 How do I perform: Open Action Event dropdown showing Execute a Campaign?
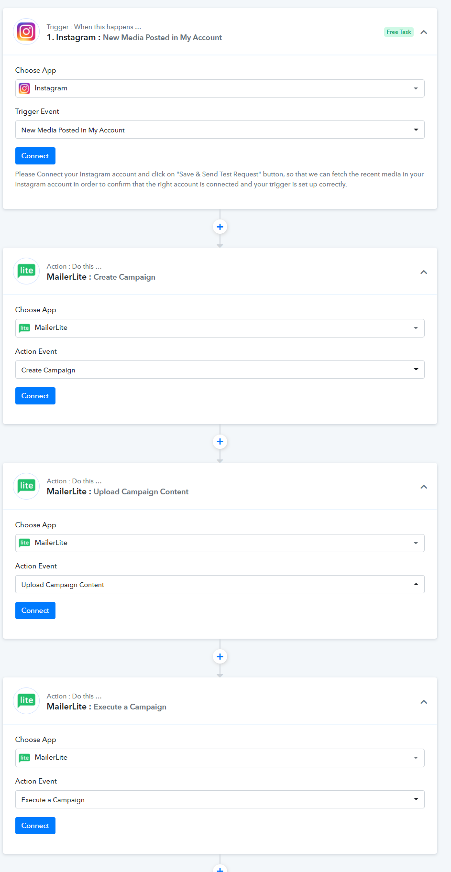pos(220,799)
